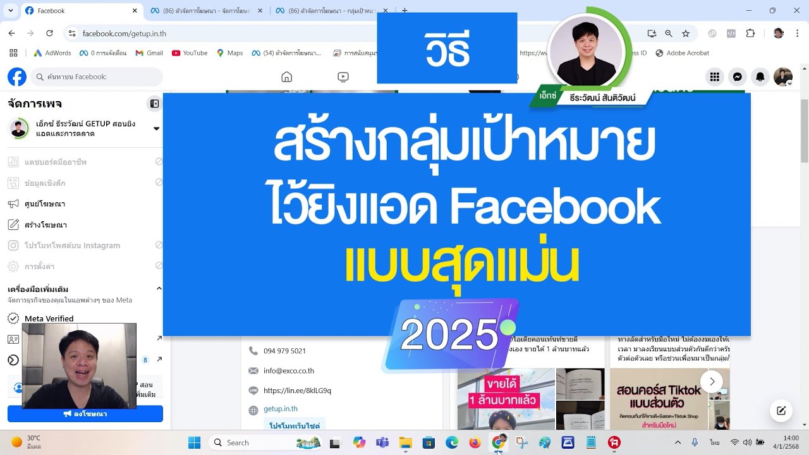This screenshot has height=455, width=809.
Task: Compose new message pencil button
Action: point(781,411)
